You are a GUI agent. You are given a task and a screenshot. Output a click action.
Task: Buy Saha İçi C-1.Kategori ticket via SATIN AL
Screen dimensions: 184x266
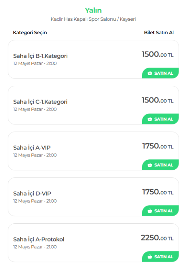click(160, 119)
